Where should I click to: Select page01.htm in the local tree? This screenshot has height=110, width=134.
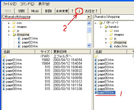(30, 38)
